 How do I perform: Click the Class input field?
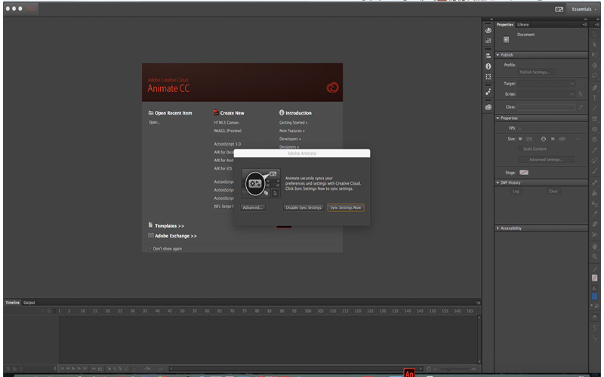coord(546,107)
